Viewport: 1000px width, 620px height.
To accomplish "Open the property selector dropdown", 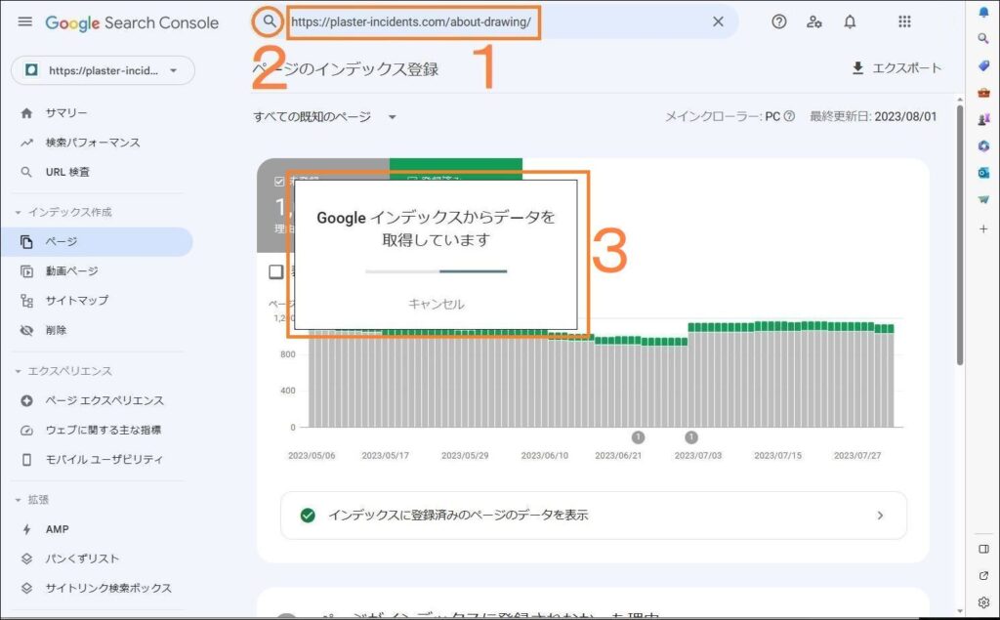I will (x=103, y=70).
